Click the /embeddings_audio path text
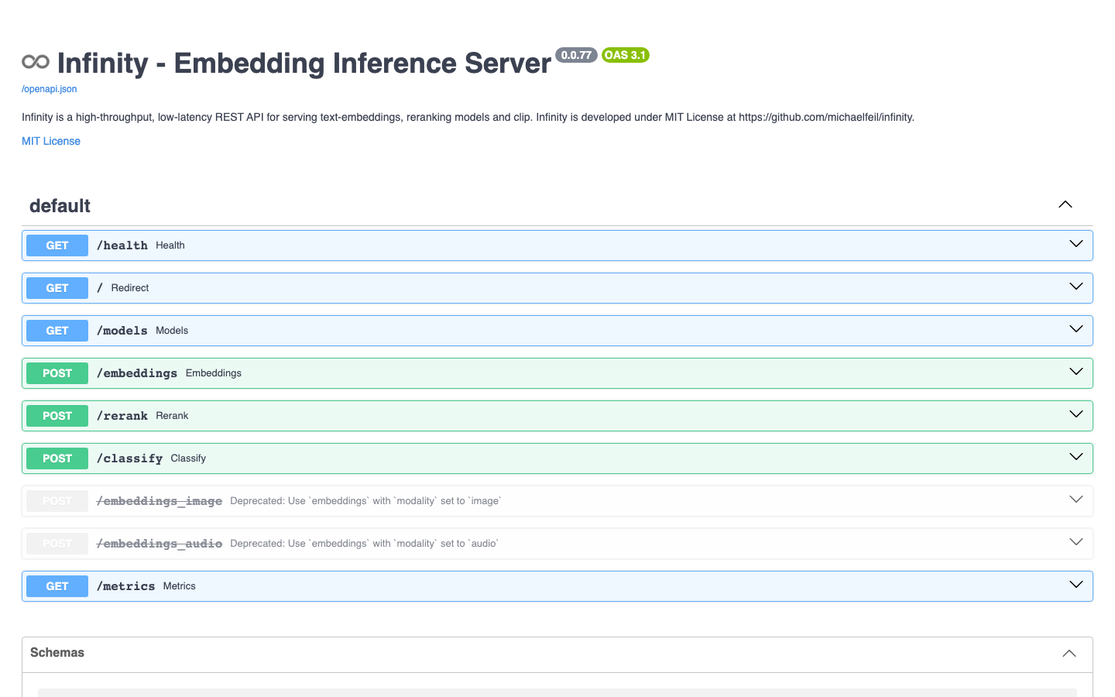Image resolution: width=1115 pixels, height=697 pixels. tap(160, 544)
